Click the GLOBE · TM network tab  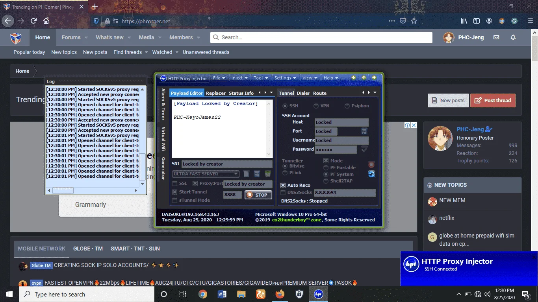pos(88,249)
